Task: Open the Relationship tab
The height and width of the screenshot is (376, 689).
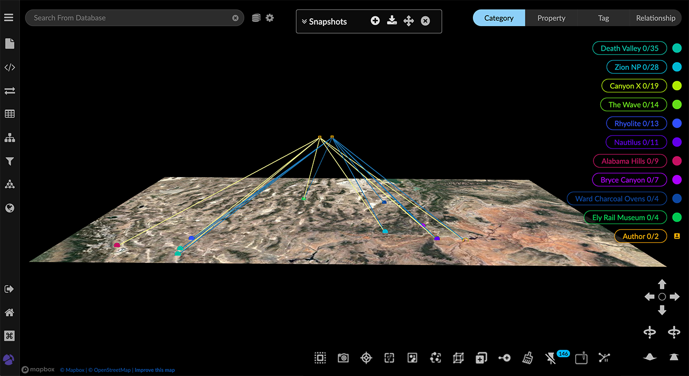Action: [656, 18]
